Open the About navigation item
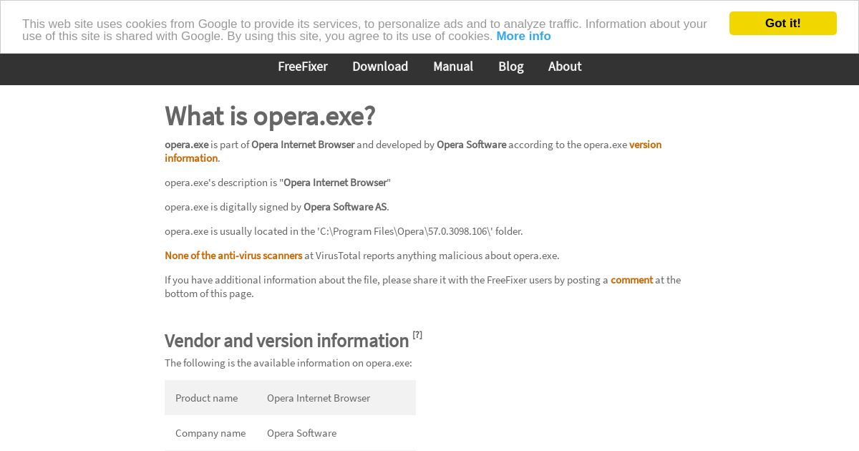 [x=565, y=67]
